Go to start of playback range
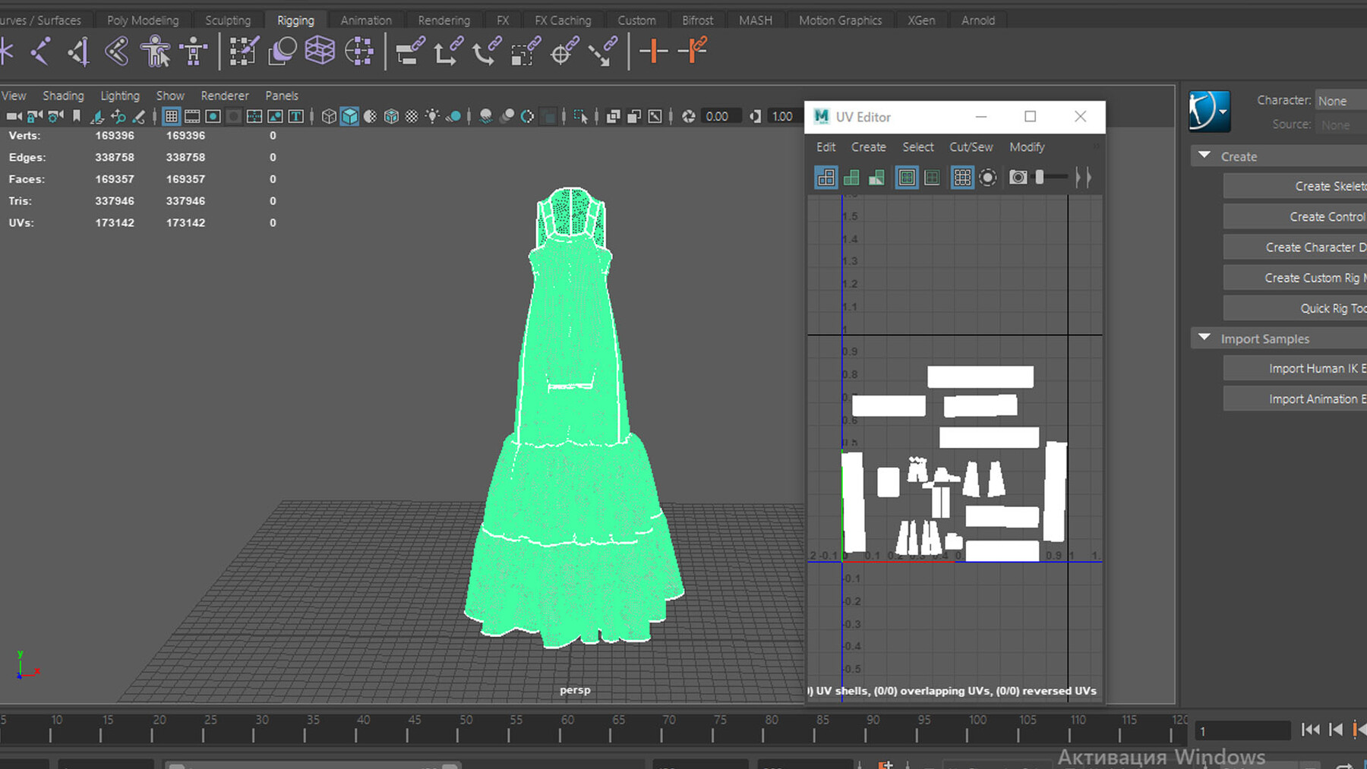This screenshot has width=1367, height=769. point(1310,730)
